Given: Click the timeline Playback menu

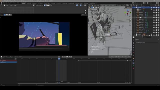Looking at the screenshot, I should click(7, 57).
